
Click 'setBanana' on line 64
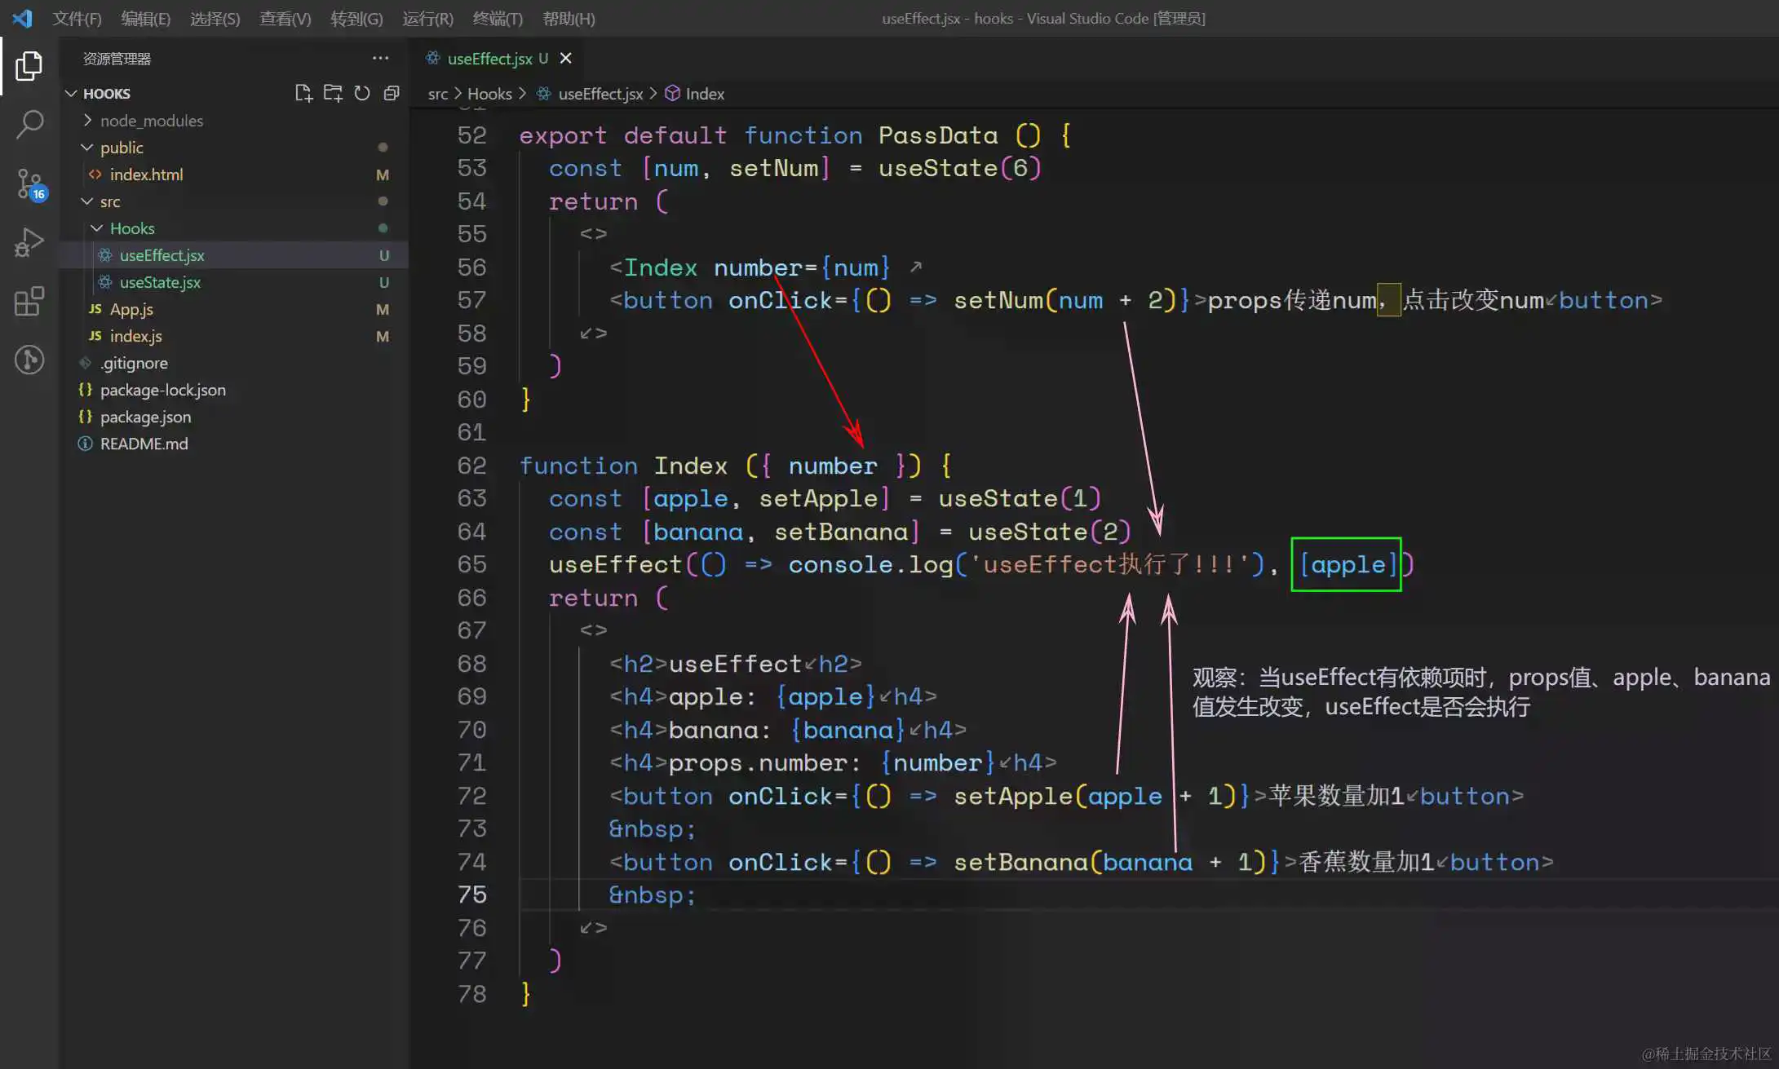[x=840, y=532]
